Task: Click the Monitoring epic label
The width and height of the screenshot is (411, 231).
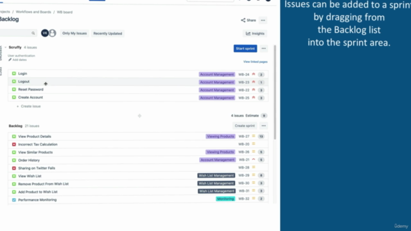Action: click(225, 199)
